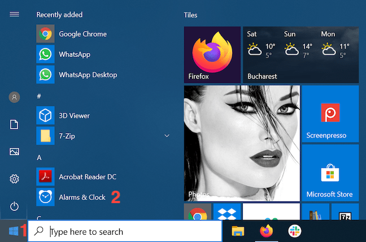Open the Photos tile
This screenshot has width=366, height=242.
[x=242, y=143]
